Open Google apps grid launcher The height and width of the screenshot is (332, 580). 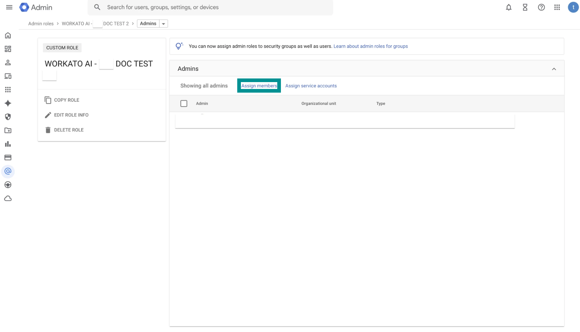(x=557, y=7)
